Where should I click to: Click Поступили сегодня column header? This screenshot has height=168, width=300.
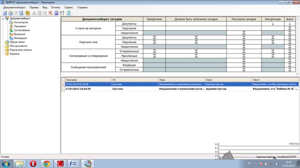[244, 19]
